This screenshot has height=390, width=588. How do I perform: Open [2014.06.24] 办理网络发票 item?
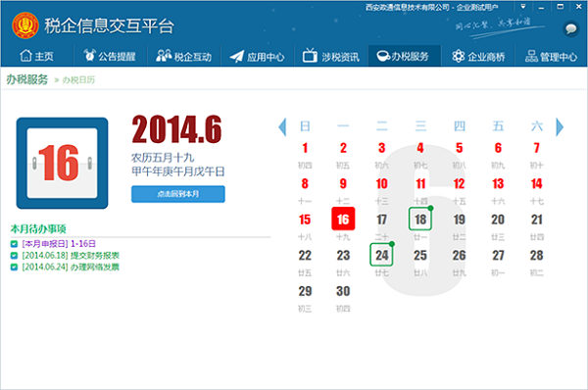pos(71,267)
